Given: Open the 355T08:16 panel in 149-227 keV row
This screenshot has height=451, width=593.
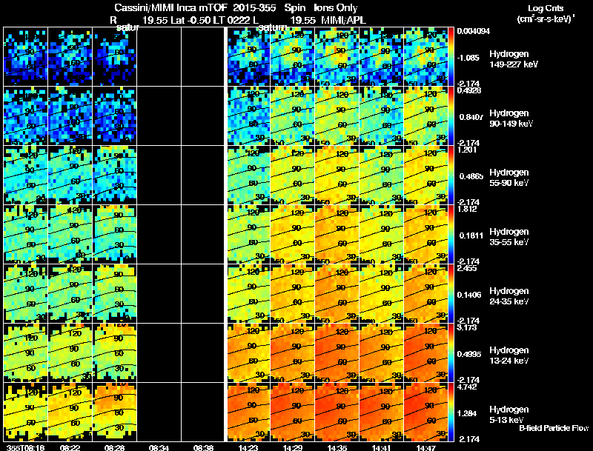Looking at the screenshot, I should click(26, 57).
